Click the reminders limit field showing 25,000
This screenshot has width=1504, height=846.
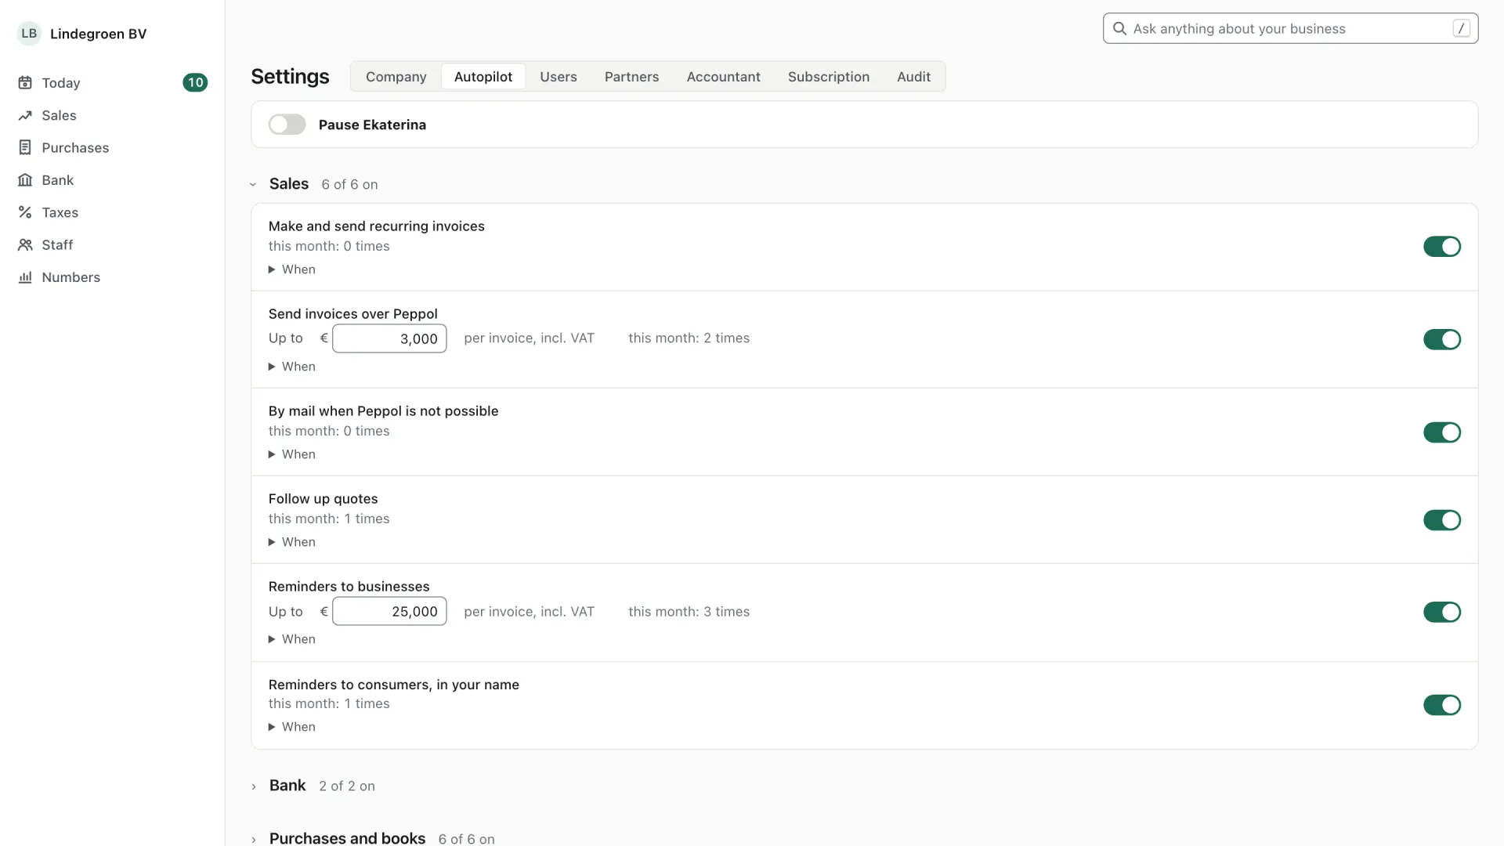tap(389, 611)
